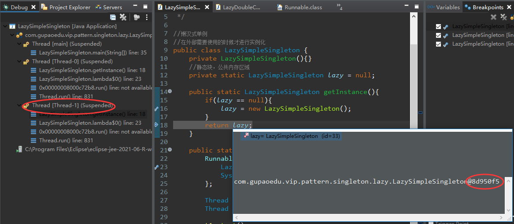Click Remove All Breakpoints icon
Screen dimensions: 514x224
[504, 17]
